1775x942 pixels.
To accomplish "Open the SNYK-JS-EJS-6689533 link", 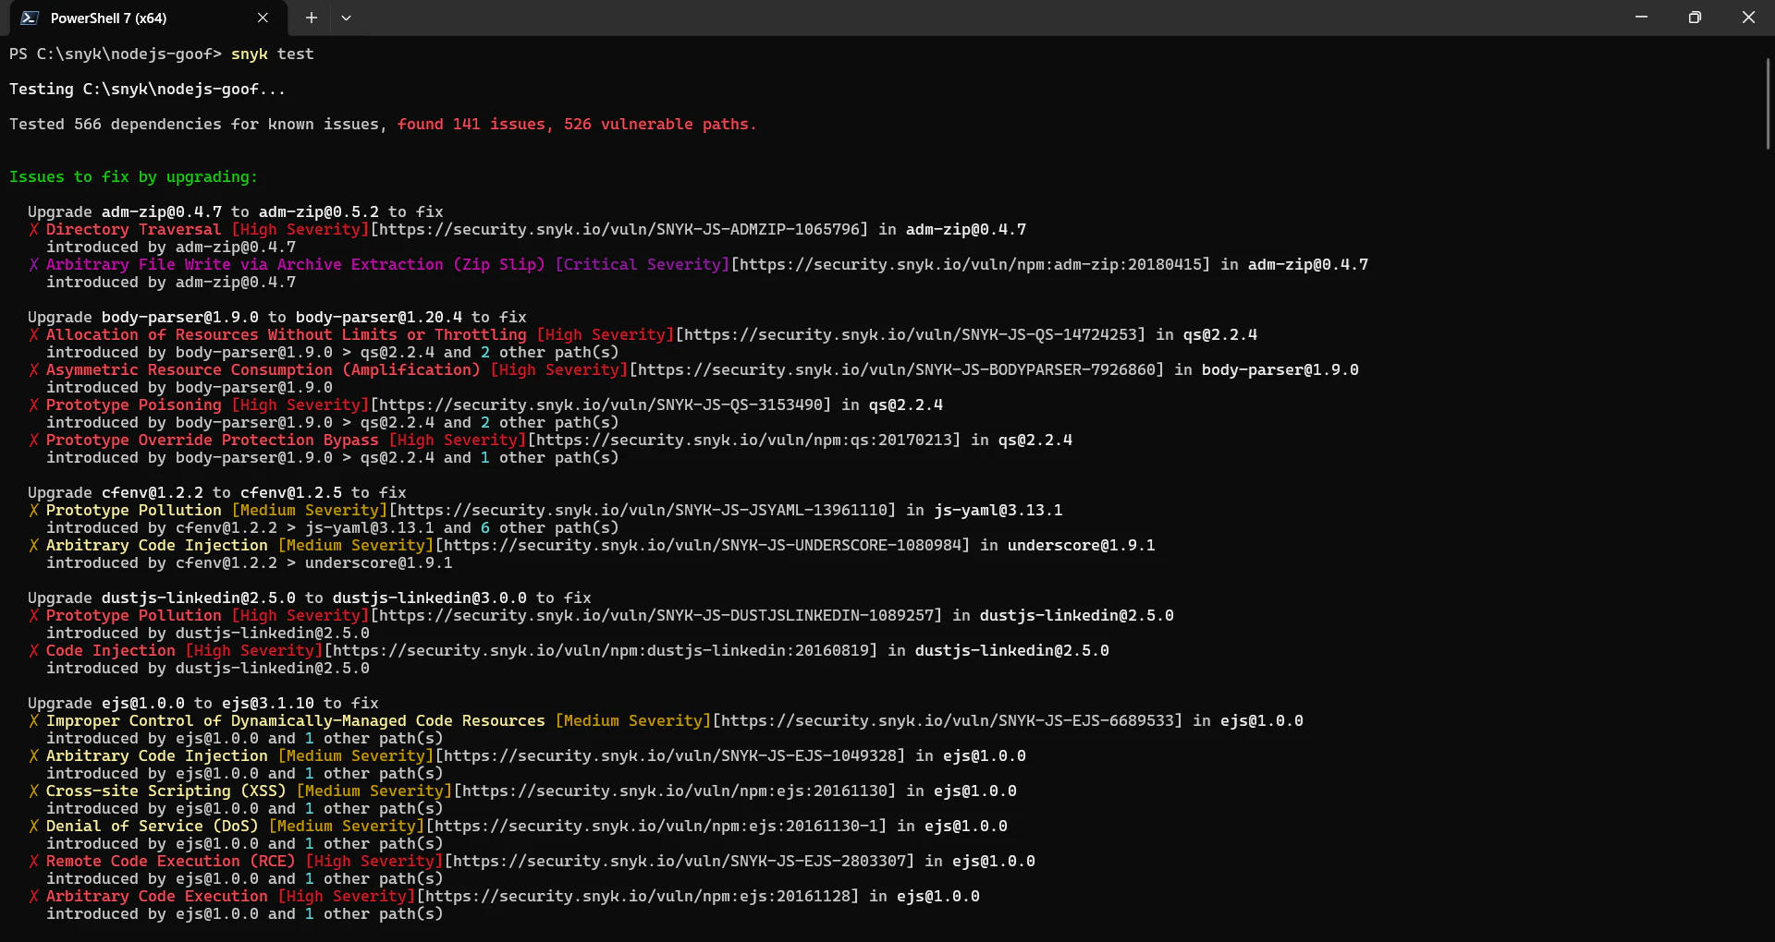I will [x=948, y=720].
